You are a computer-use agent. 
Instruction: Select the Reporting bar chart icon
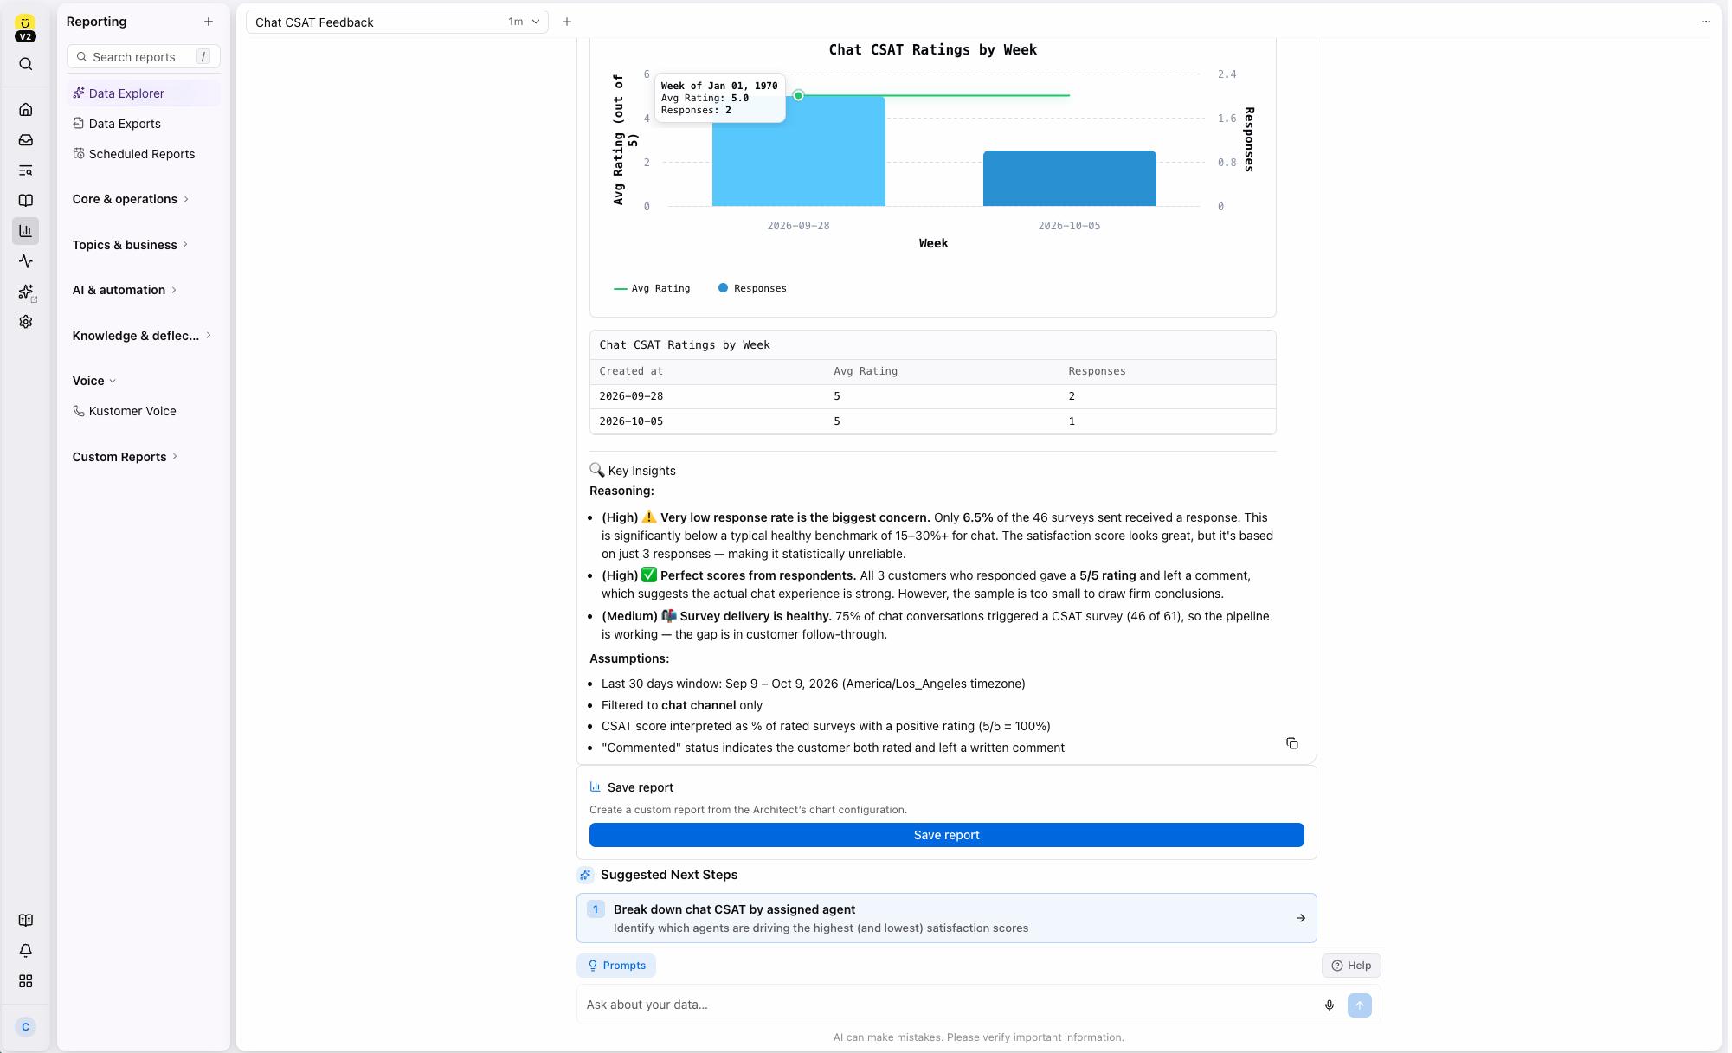point(26,231)
